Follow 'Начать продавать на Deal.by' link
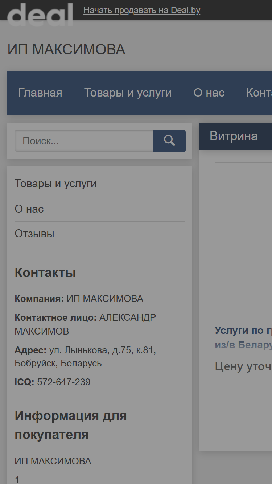272x484 pixels. coord(142,10)
